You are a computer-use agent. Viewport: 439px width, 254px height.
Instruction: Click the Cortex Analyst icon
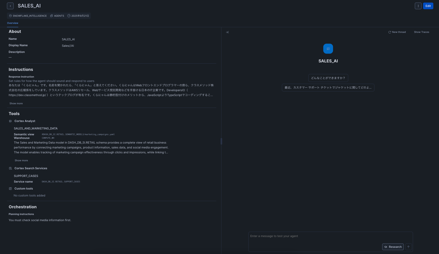(11, 121)
